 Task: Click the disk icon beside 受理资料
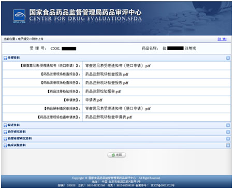(5, 58)
